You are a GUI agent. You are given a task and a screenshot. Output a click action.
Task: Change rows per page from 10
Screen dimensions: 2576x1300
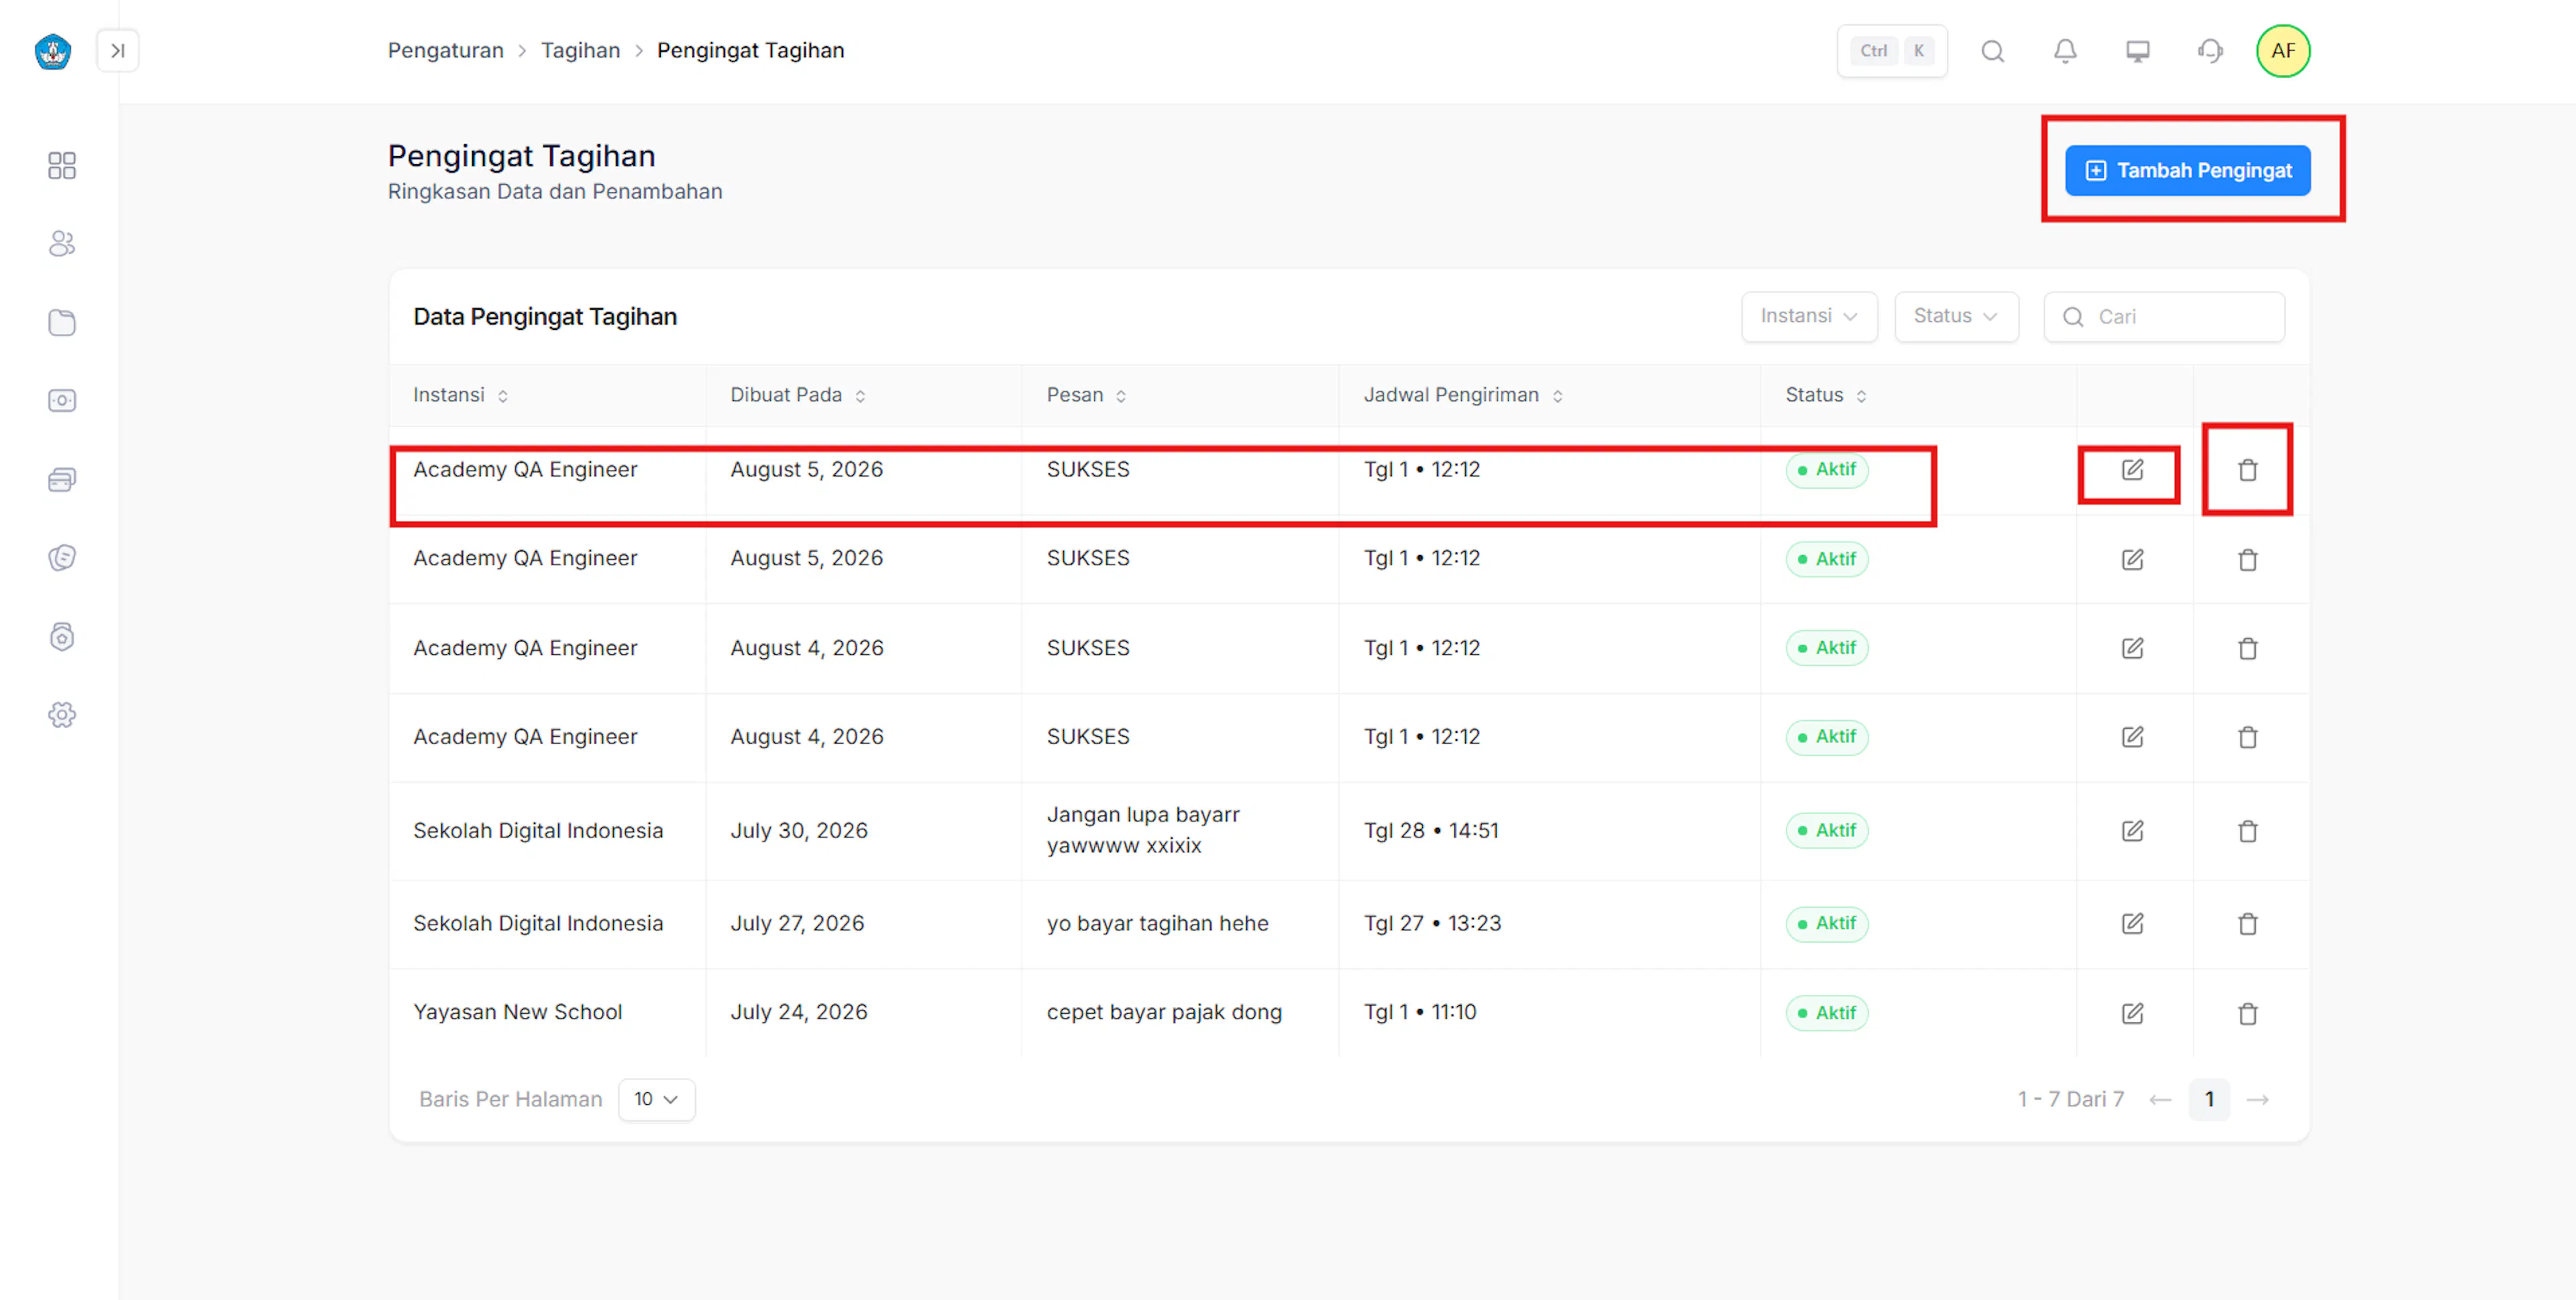click(x=656, y=1100)
